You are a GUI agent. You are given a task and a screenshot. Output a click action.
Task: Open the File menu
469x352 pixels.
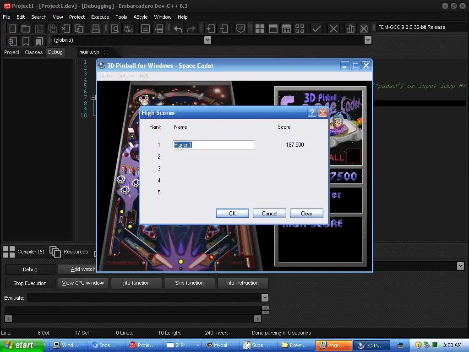click(6, 17)
